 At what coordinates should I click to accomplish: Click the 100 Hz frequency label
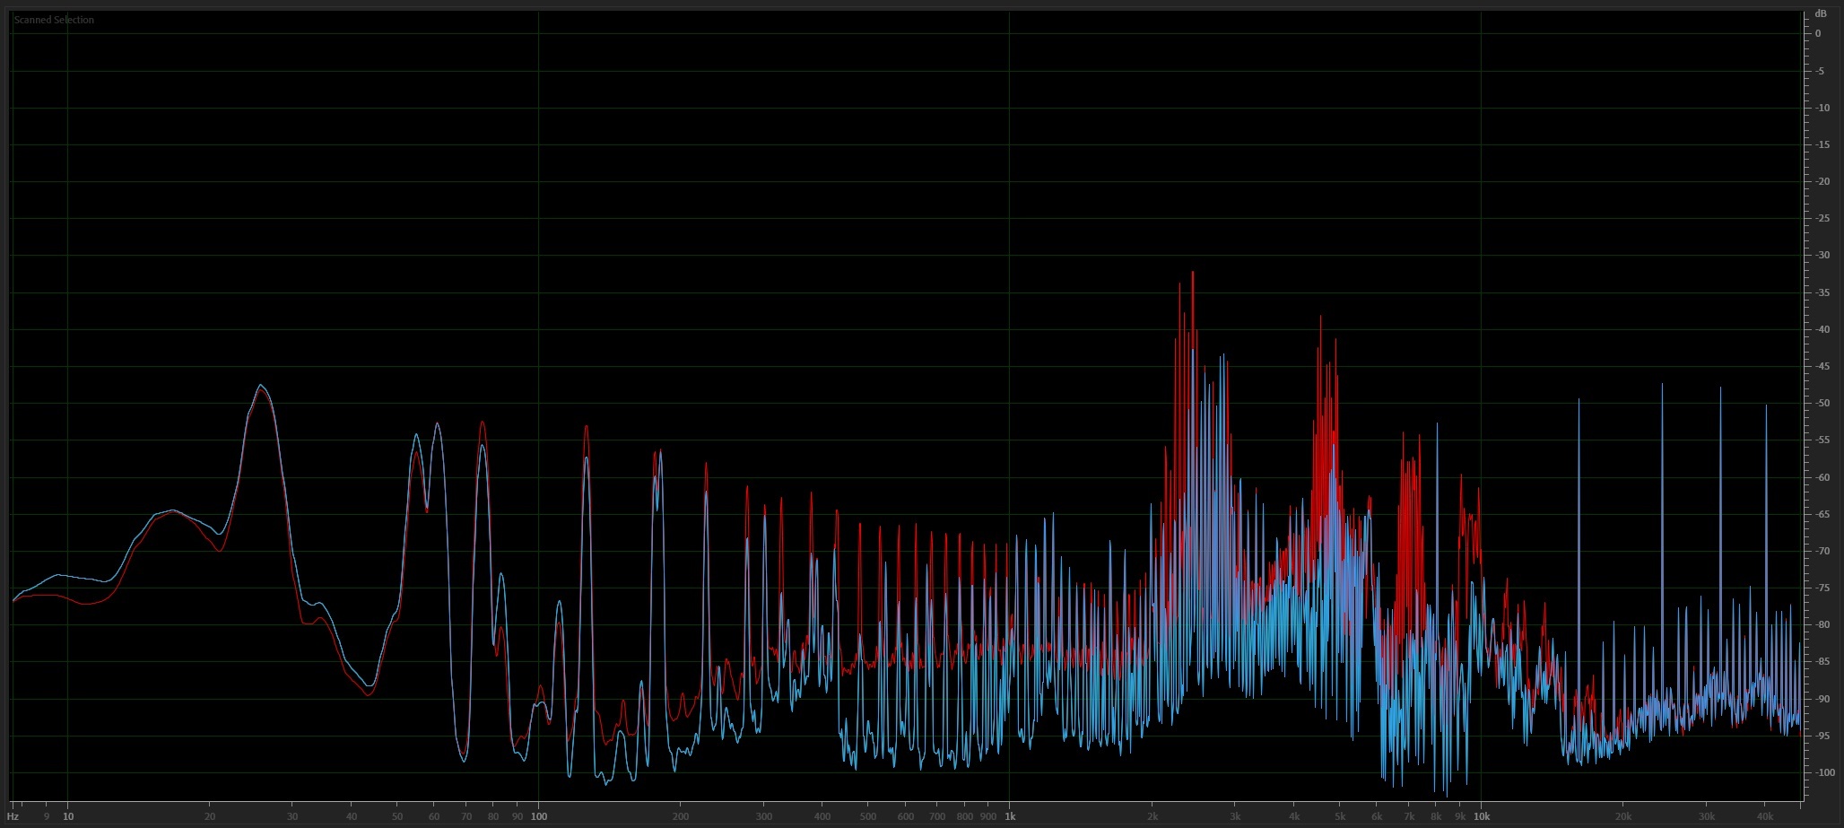point(539,816)
